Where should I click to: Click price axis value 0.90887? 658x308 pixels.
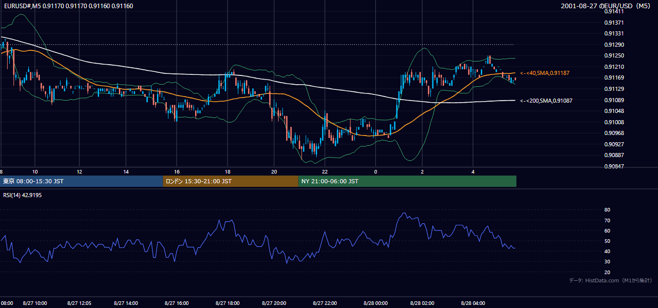[x=615, y=156]
